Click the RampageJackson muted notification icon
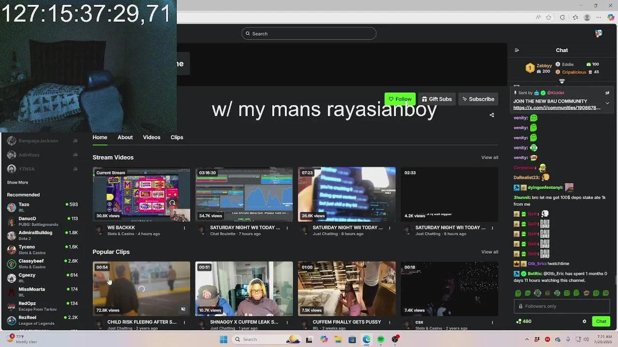The image size is (618, 347). click(75, 141)
